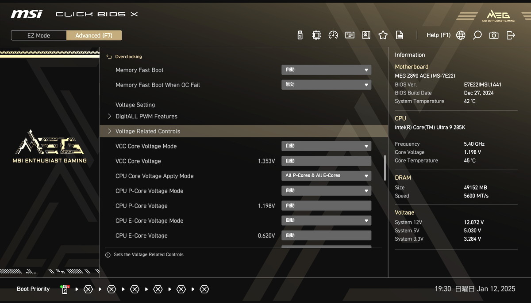Image resolution: width=531 pixels, height=303 pixels.
Task: Click System 5V value "5.030 V"
Action: [472, 231]
